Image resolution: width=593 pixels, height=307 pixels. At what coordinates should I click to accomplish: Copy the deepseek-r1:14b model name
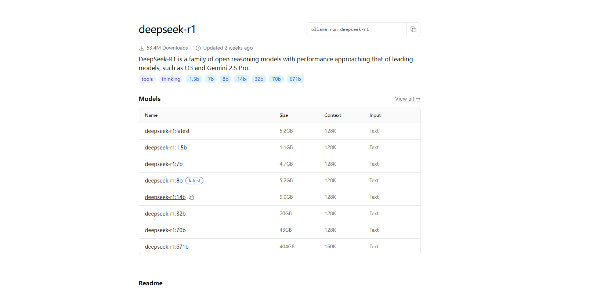[x=191, y=197]
